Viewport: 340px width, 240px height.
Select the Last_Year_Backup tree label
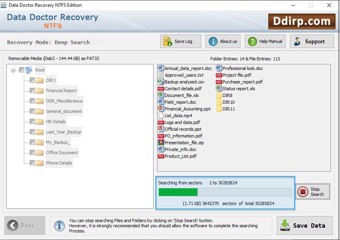63,132
